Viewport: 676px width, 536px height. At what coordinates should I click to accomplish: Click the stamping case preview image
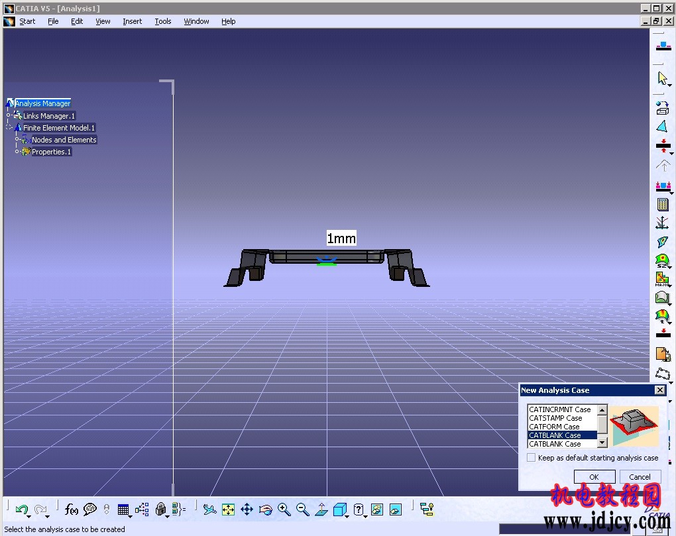634,427
